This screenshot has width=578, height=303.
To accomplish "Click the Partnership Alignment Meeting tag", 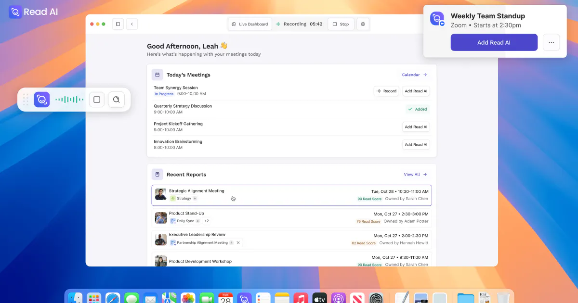I will pos(202,243).
